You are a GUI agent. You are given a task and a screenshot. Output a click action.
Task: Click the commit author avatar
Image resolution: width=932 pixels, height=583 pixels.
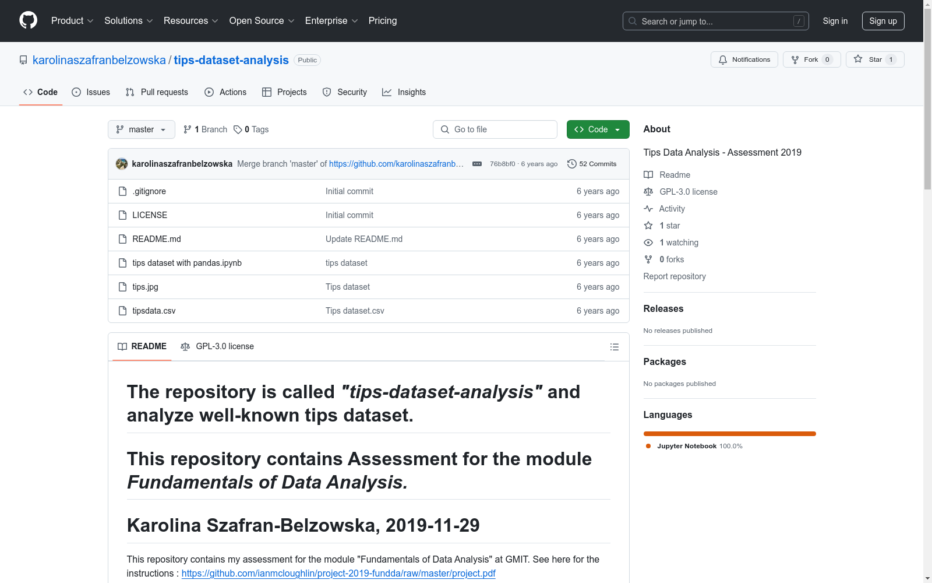pyautogui.click(x=122, y=164)
